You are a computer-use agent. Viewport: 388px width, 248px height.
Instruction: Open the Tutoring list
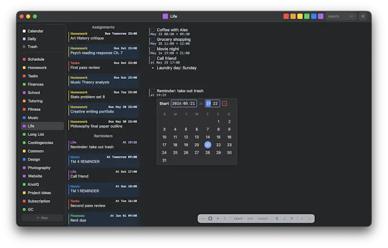pos(42,101)
